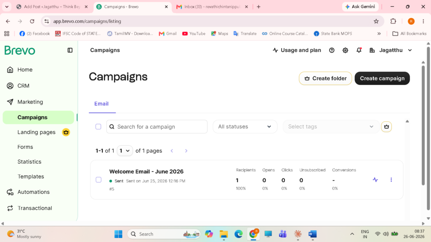Open File Explorer from taskbar
Image resolution: width=431 pixels, height=242 pixels.
click(224, 234)
